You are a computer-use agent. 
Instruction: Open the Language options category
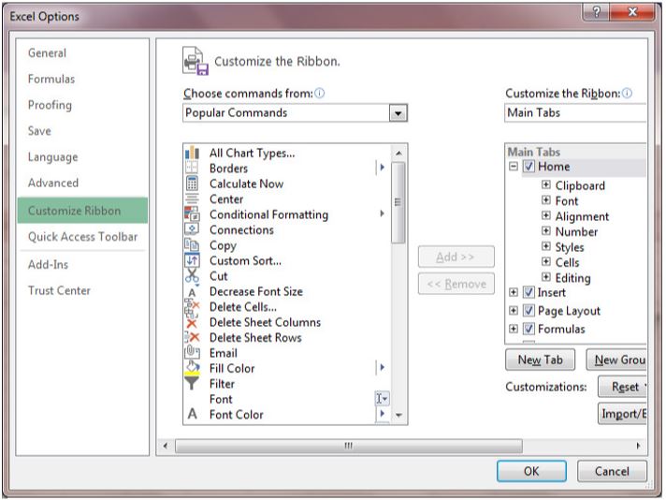click(x=52, y=157)
